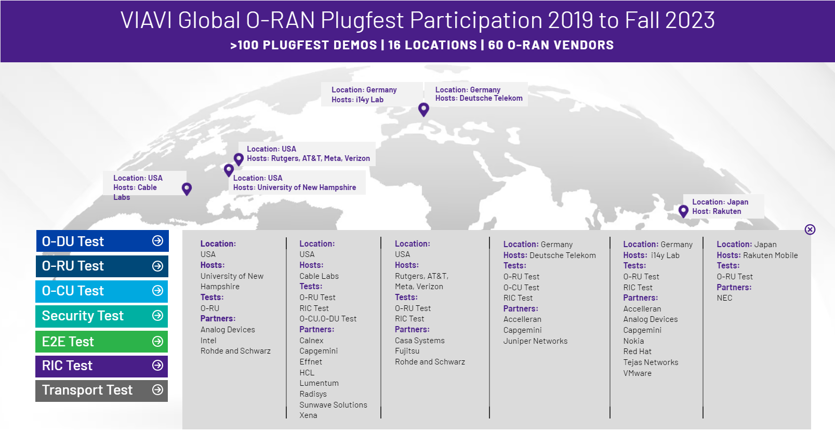Click the Cable Labs location label
835x446 pixels.
point(138,187)
